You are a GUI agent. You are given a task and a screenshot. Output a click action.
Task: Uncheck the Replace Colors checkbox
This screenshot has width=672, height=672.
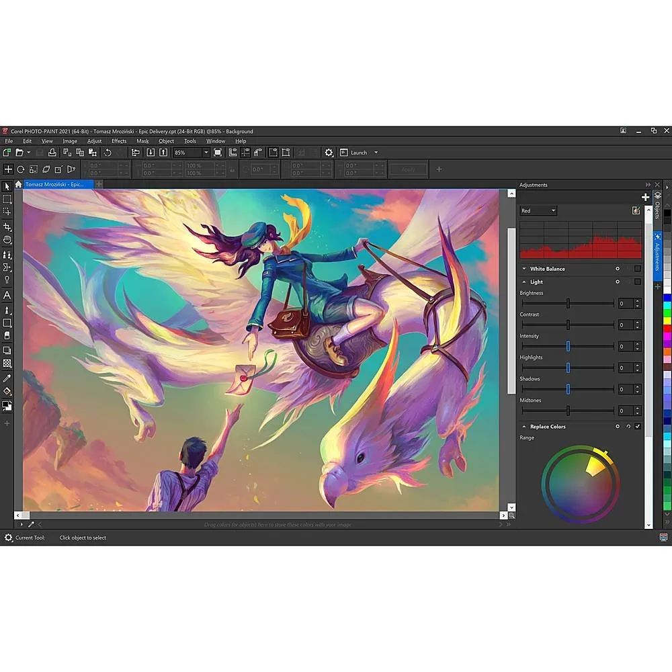(x=638, y=427)
